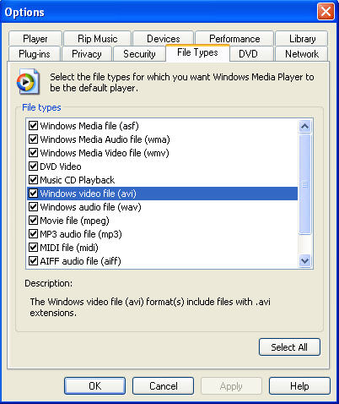Toggle Windows Media Audio file (wma) checkbox

click(33, 139)
